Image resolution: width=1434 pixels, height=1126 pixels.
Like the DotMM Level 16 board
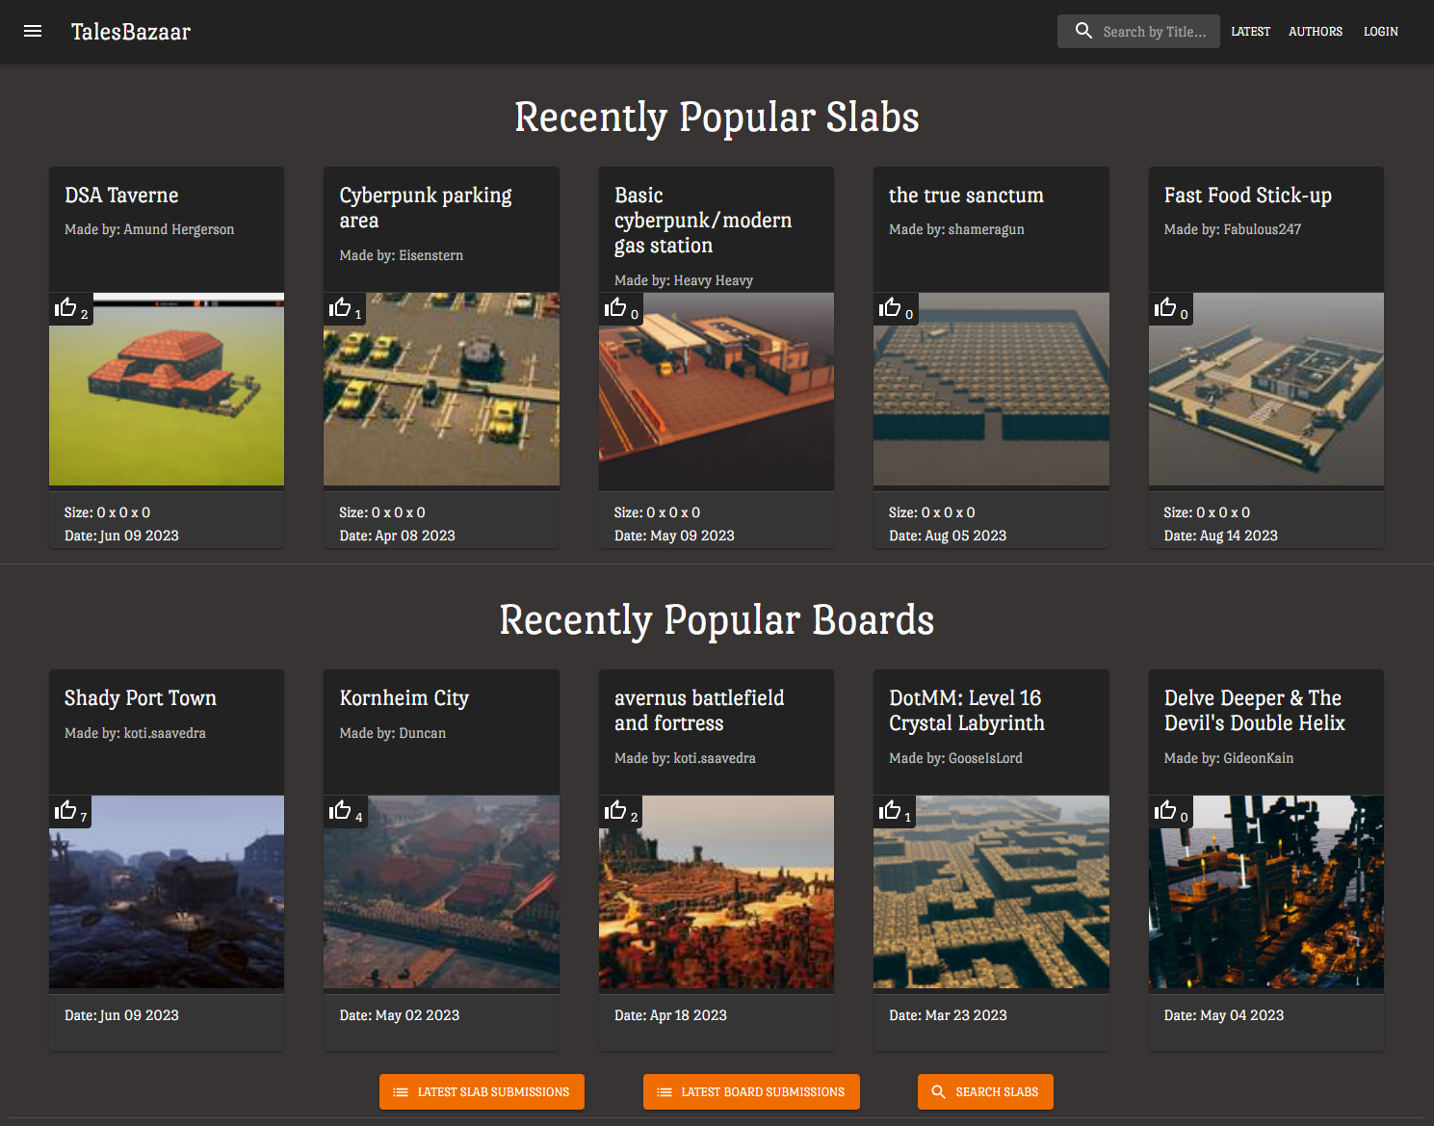coord(891,810)
